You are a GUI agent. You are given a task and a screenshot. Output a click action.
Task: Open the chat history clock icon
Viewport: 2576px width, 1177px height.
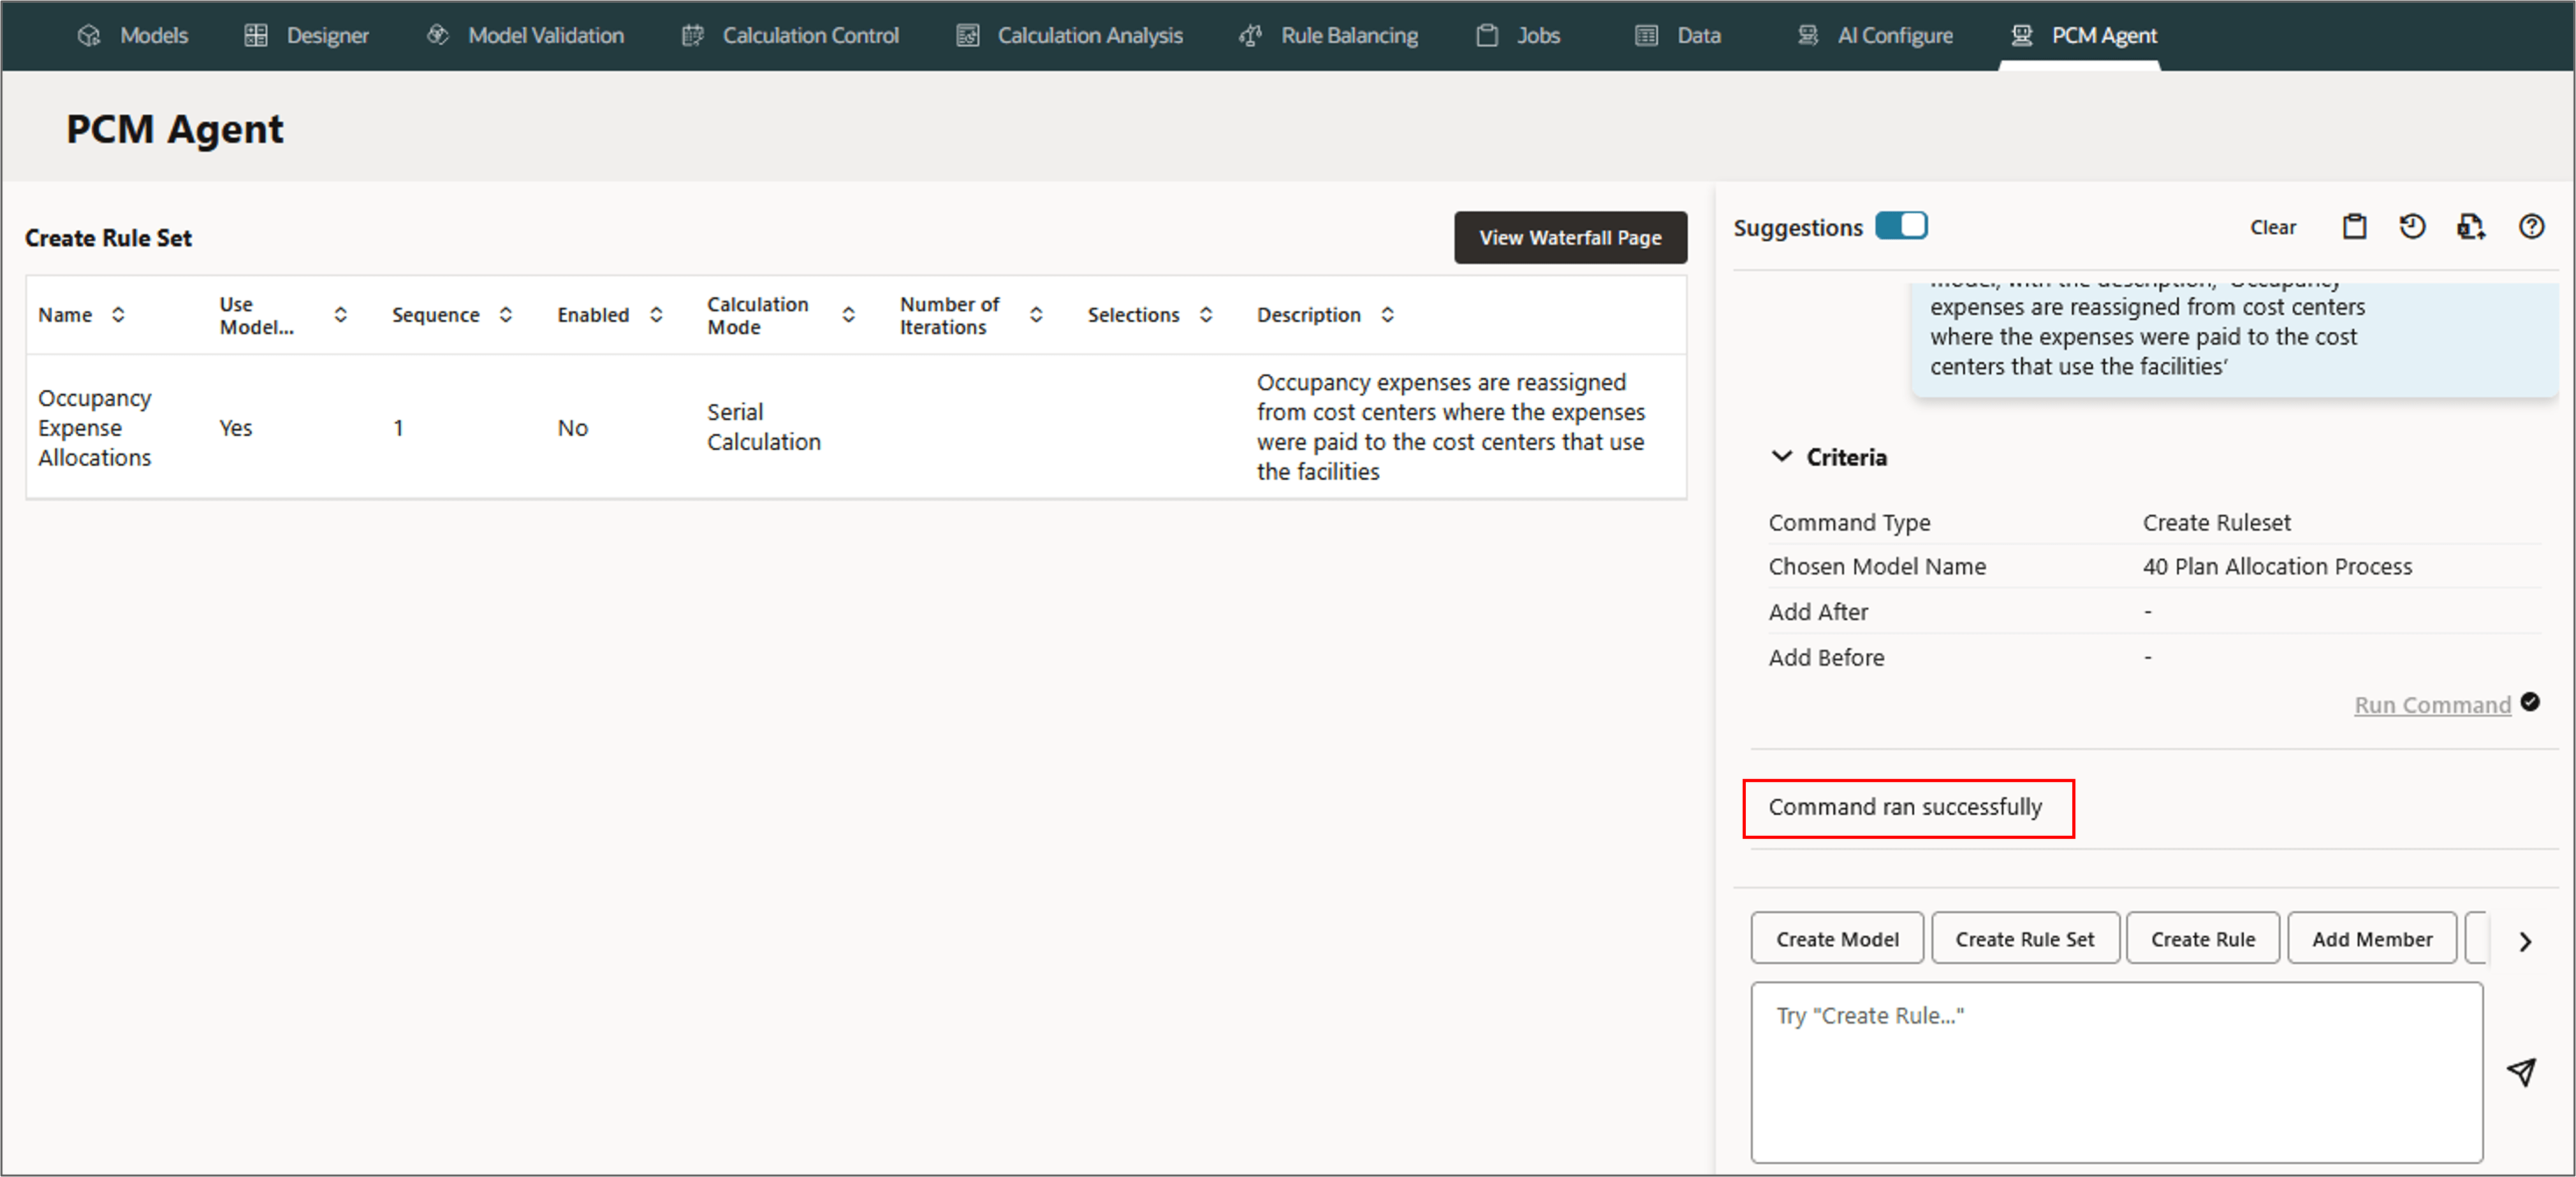pyautogui.click(x=2412, y=227)
